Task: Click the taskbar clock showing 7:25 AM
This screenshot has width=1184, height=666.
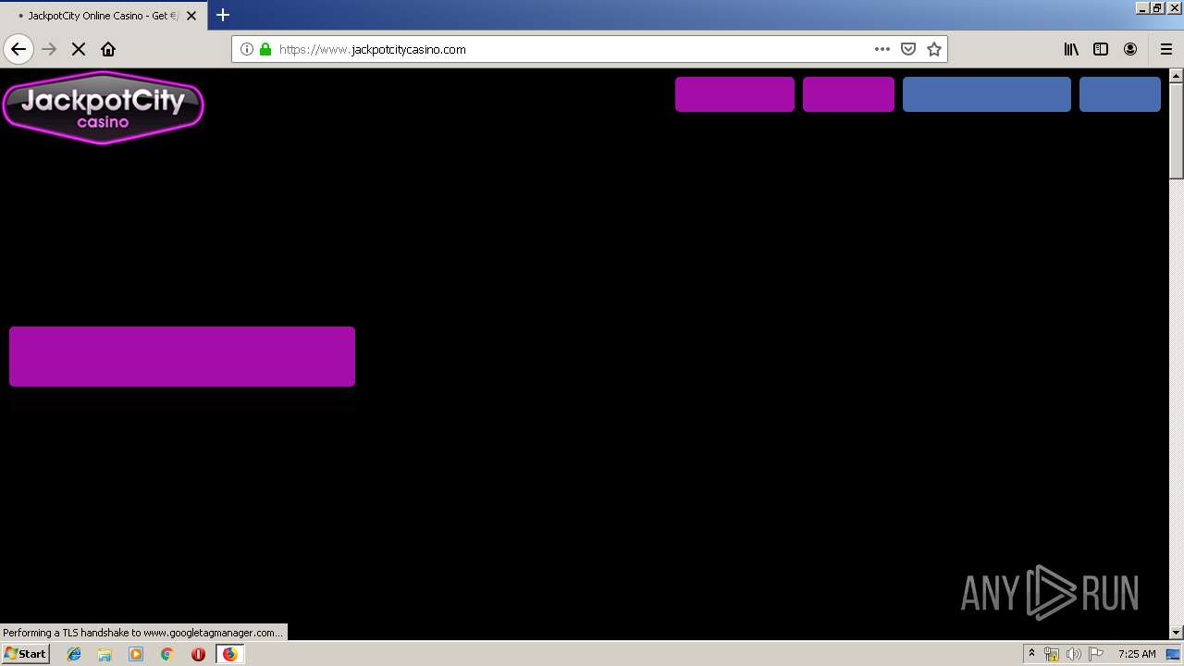Action: click(x=1137, y=654)
